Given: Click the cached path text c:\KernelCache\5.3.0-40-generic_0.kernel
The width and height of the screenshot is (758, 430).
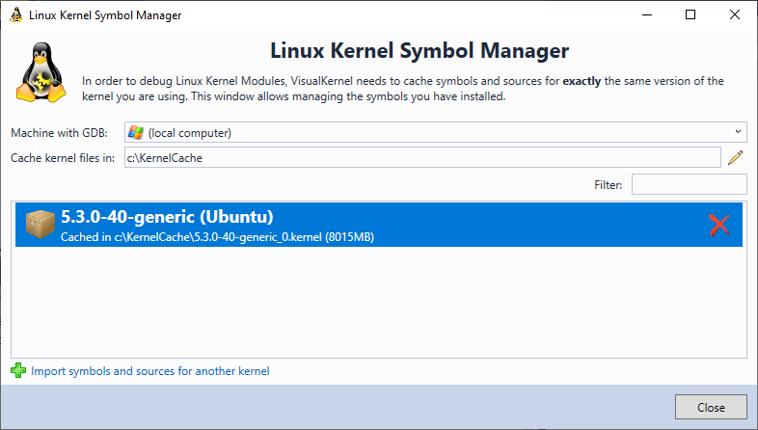Looking at the screenshot, I should [218, 237].
